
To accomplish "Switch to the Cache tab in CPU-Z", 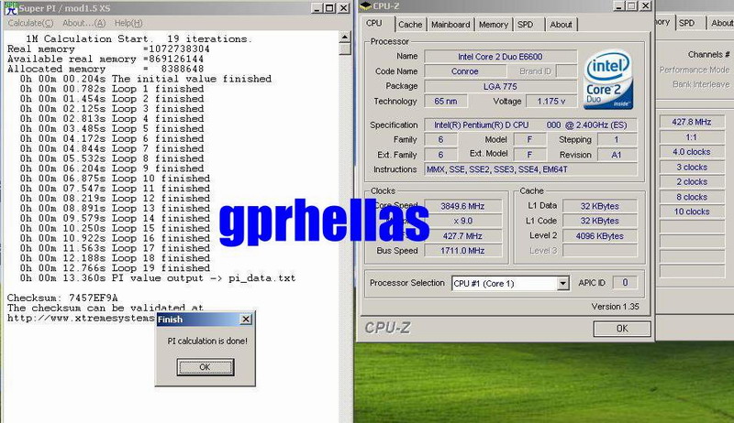I will 410,25.
